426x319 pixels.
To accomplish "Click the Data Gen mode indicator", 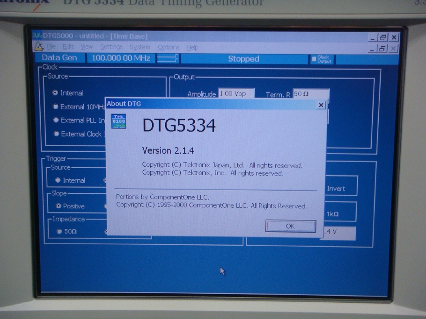I will (59, 58).
